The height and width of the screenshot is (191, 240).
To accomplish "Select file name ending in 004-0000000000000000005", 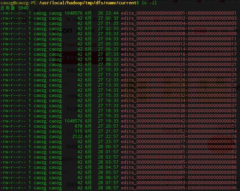I will tap(179, 23).
